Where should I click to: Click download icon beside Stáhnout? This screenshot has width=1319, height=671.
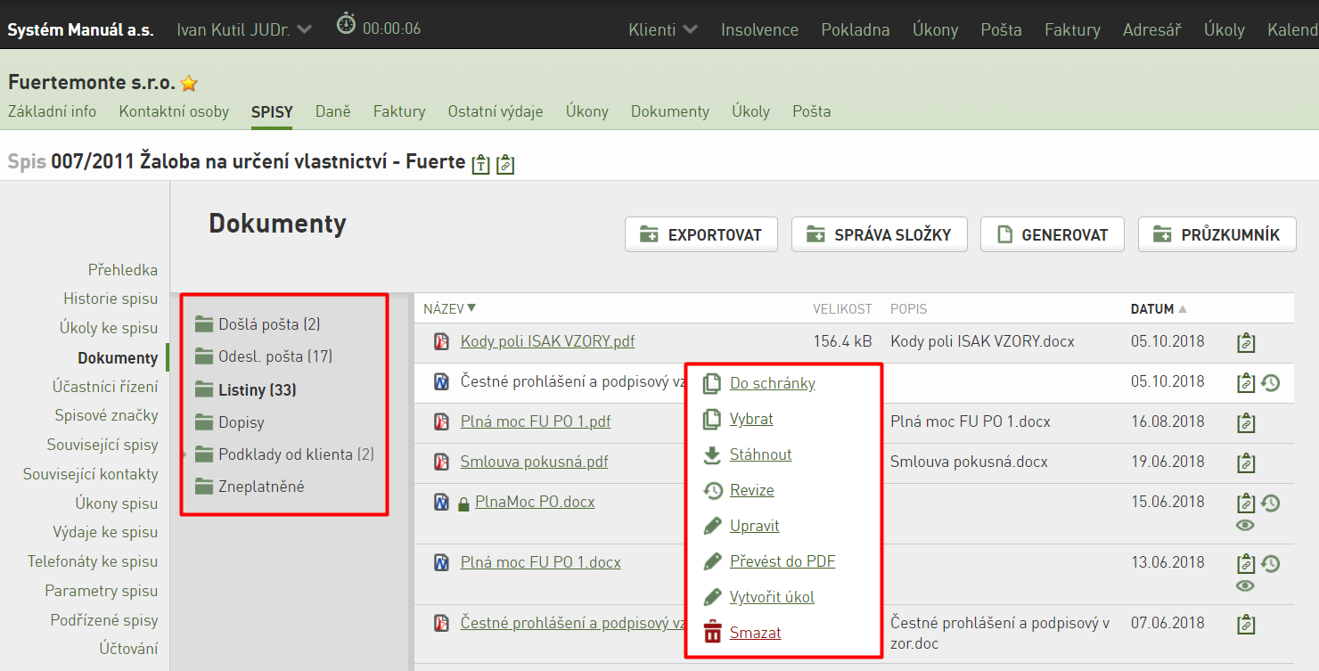coord(712,454)
